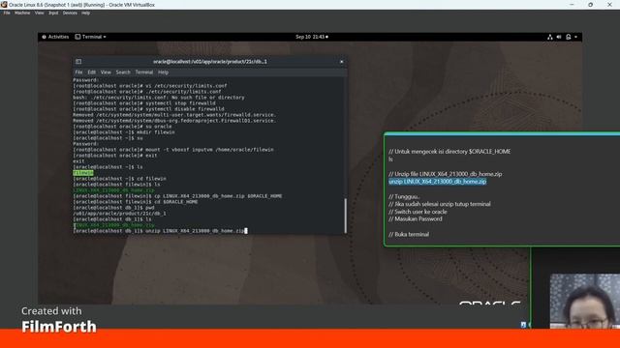The height and width of the screenshot is (348, 620).
Task: Open the clock showing Sep 10 21:43
Action: [x=312, y=37]
